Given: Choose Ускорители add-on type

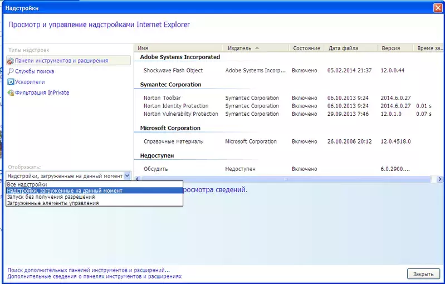Looking at the screenshot, I should pos(30,82).
